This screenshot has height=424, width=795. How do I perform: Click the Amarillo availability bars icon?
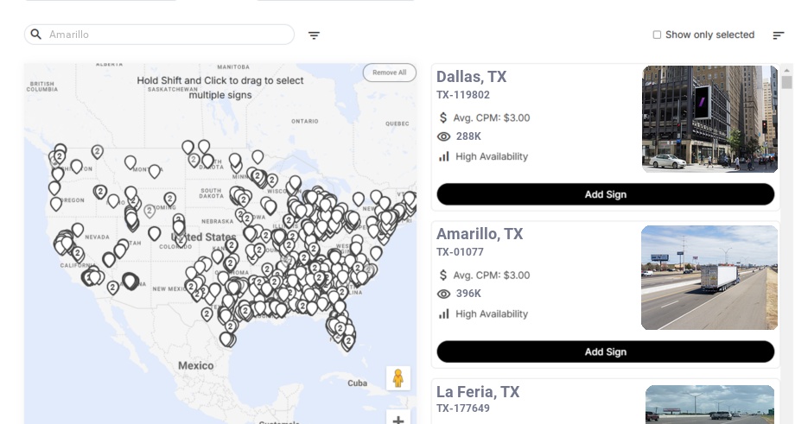tap(444, 313)
